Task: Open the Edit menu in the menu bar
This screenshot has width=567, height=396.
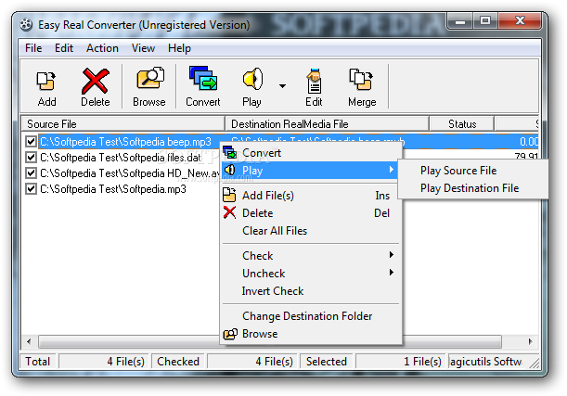Action: (x=64, y=48)
